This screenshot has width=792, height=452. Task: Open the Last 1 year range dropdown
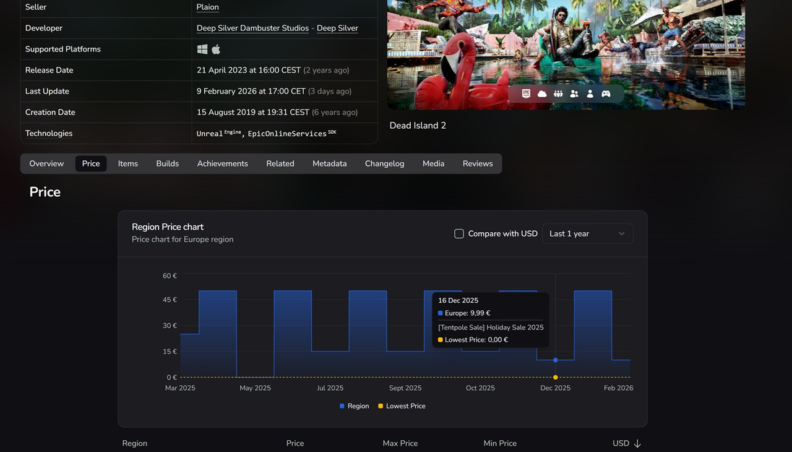coord(587,233)
